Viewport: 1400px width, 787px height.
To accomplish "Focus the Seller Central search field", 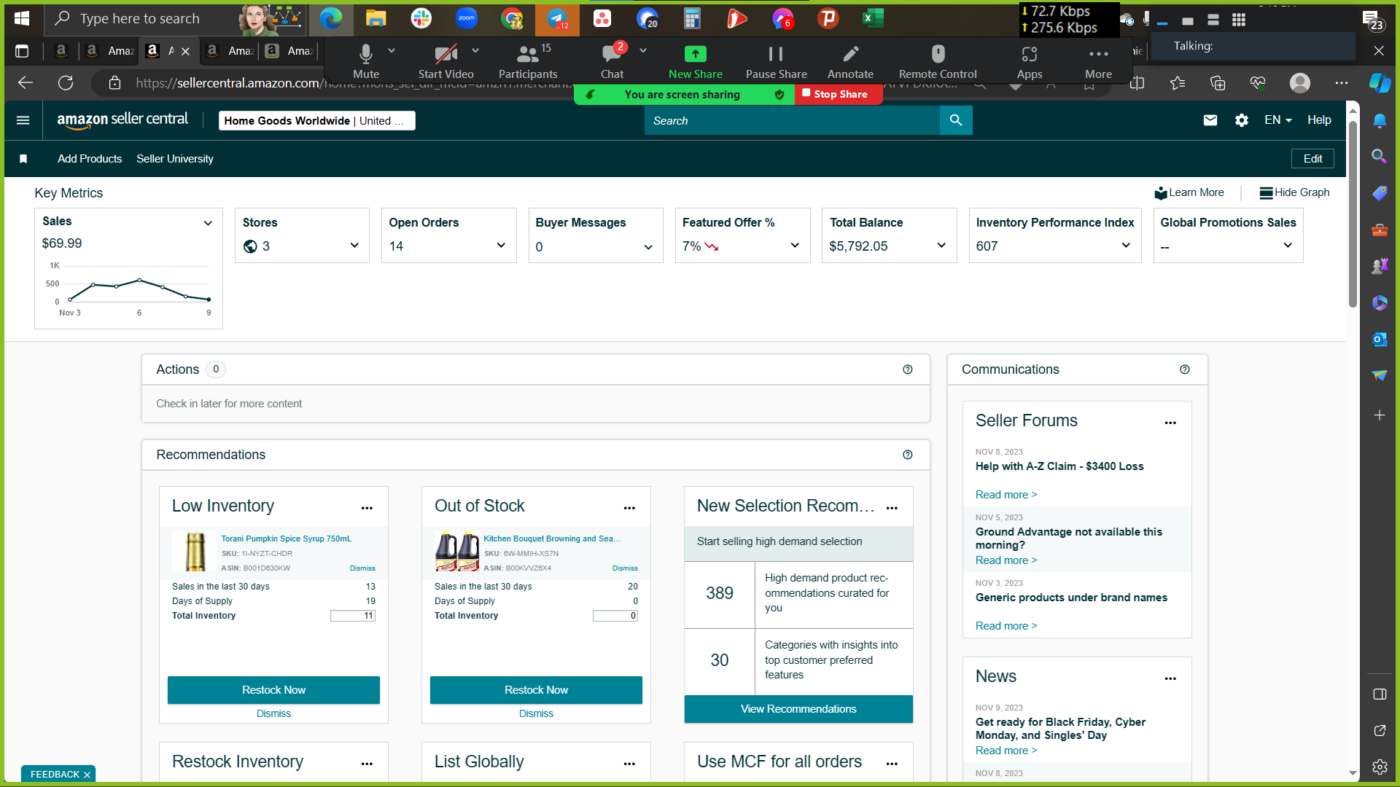I will (792, 120).
